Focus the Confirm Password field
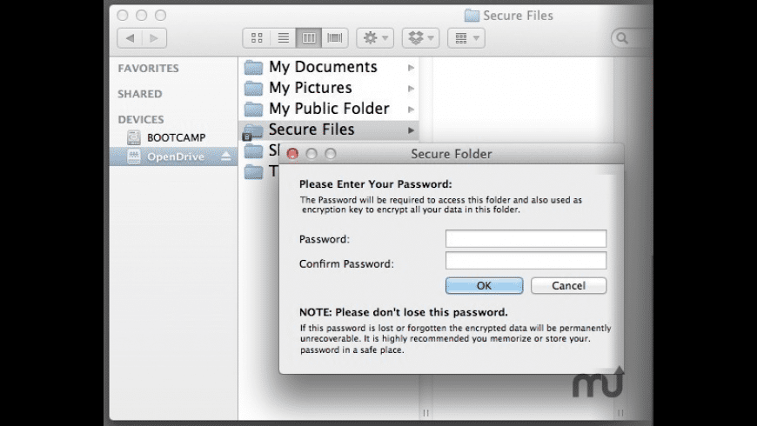This screenshot has width=757, height=426. click(x=526, y=261)
